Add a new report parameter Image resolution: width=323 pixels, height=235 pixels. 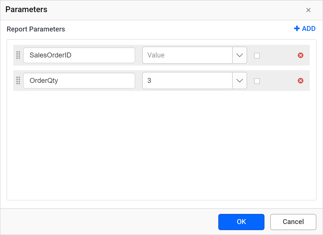[305, 29]
